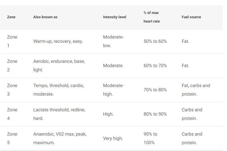The image size is (227, 151).
Task: Click the '% of max heart rate' header
Action: tap(152, 17)
